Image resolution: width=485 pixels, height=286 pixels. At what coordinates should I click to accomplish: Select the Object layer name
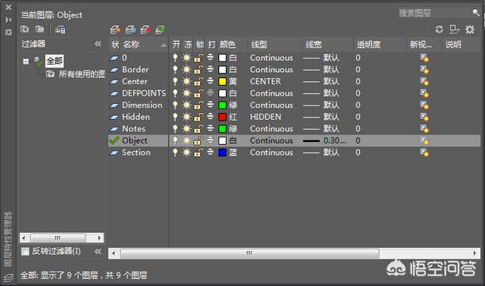[135, 140]
